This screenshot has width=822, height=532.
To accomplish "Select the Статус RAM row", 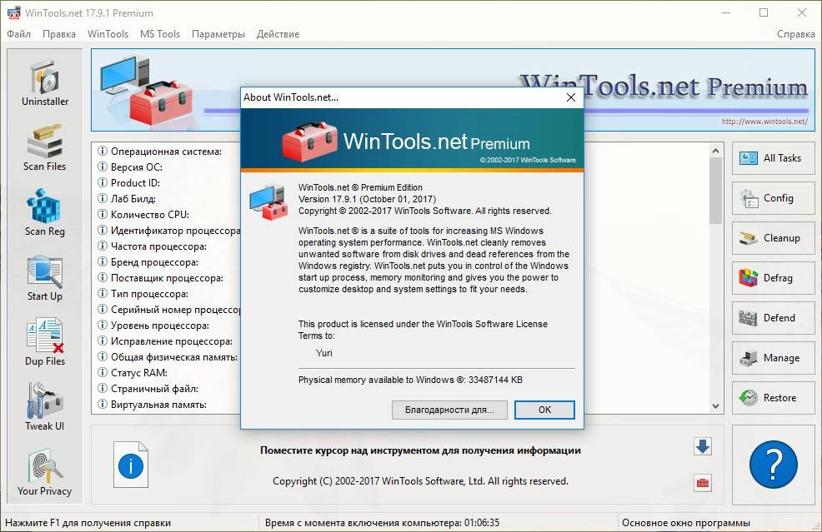I will (x=166, y=373).
